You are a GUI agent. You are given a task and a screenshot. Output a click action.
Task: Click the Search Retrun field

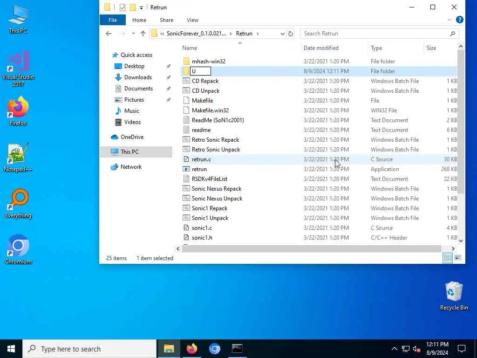379,34
